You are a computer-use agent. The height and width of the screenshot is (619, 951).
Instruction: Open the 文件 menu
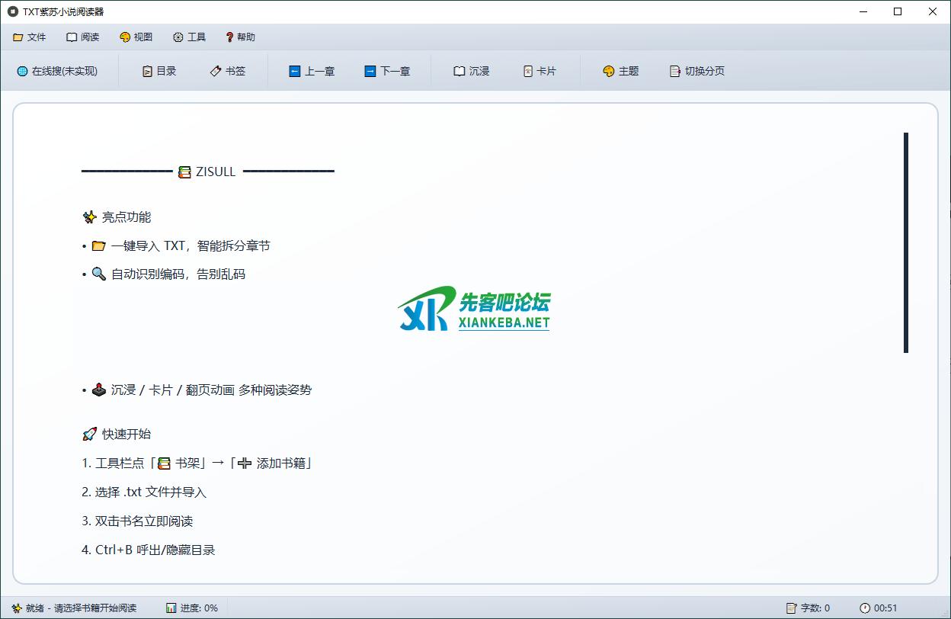30,37
